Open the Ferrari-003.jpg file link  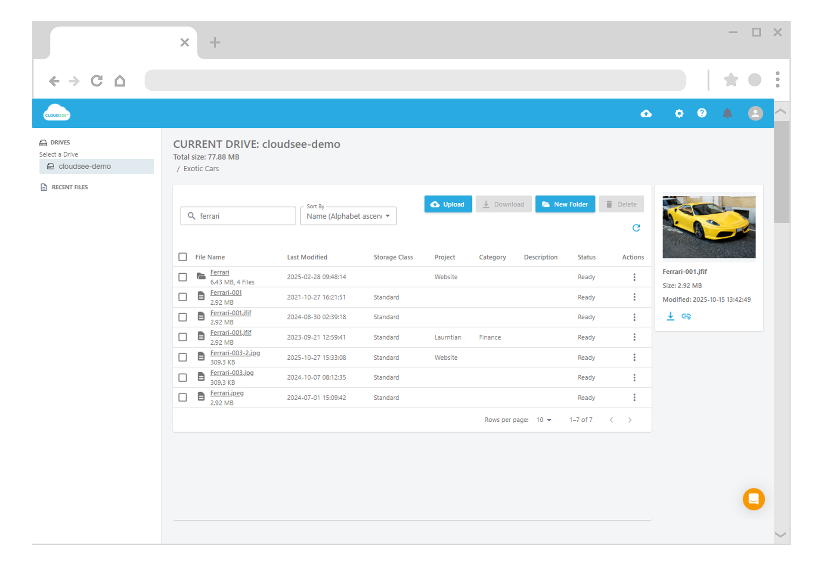[x=232, y=373]
